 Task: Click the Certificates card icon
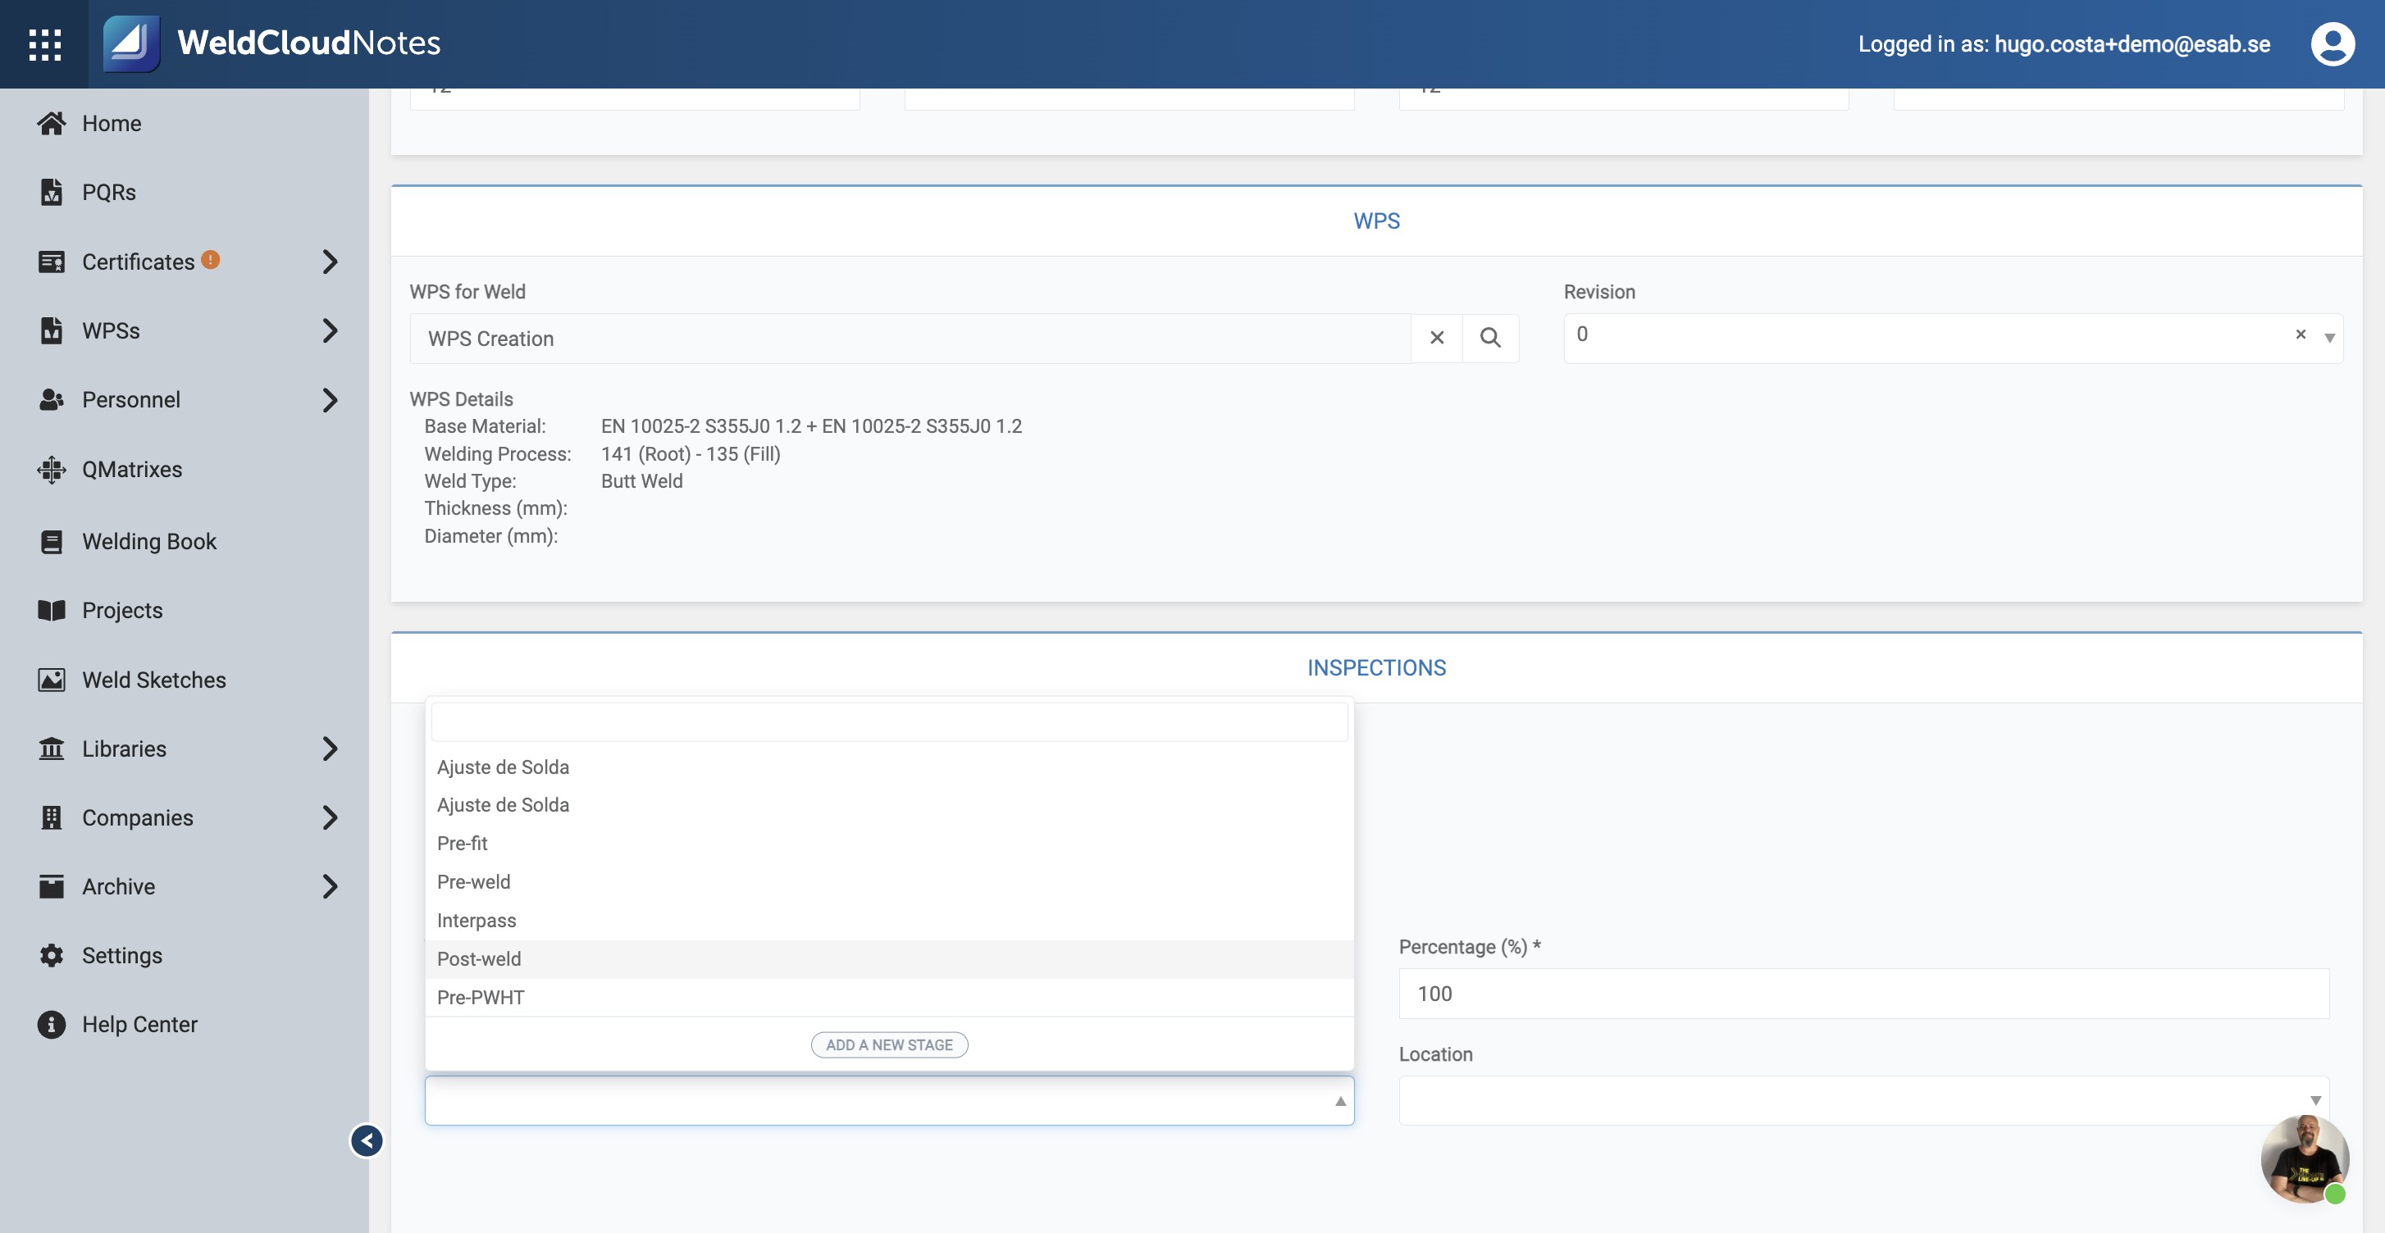[x=52, y=262]
